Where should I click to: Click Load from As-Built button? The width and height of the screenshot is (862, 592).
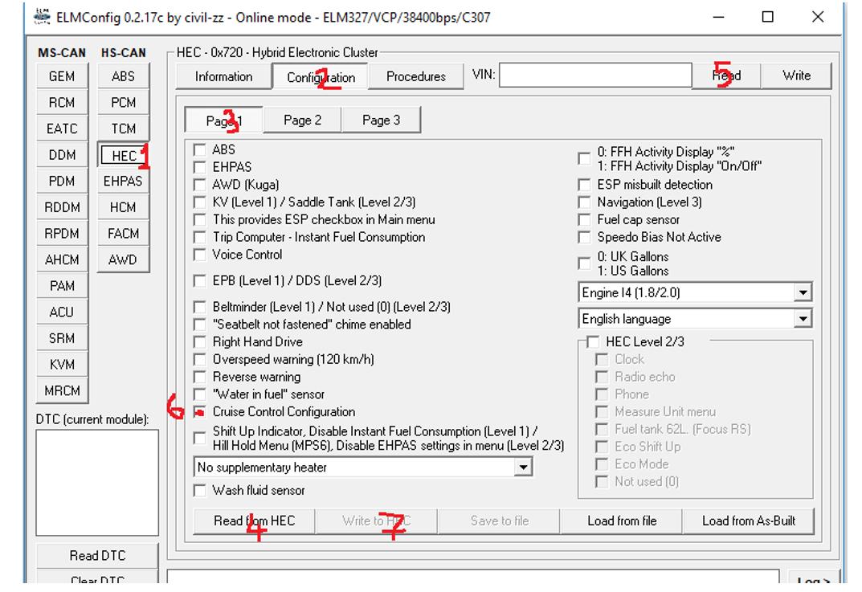click(748, 521)
